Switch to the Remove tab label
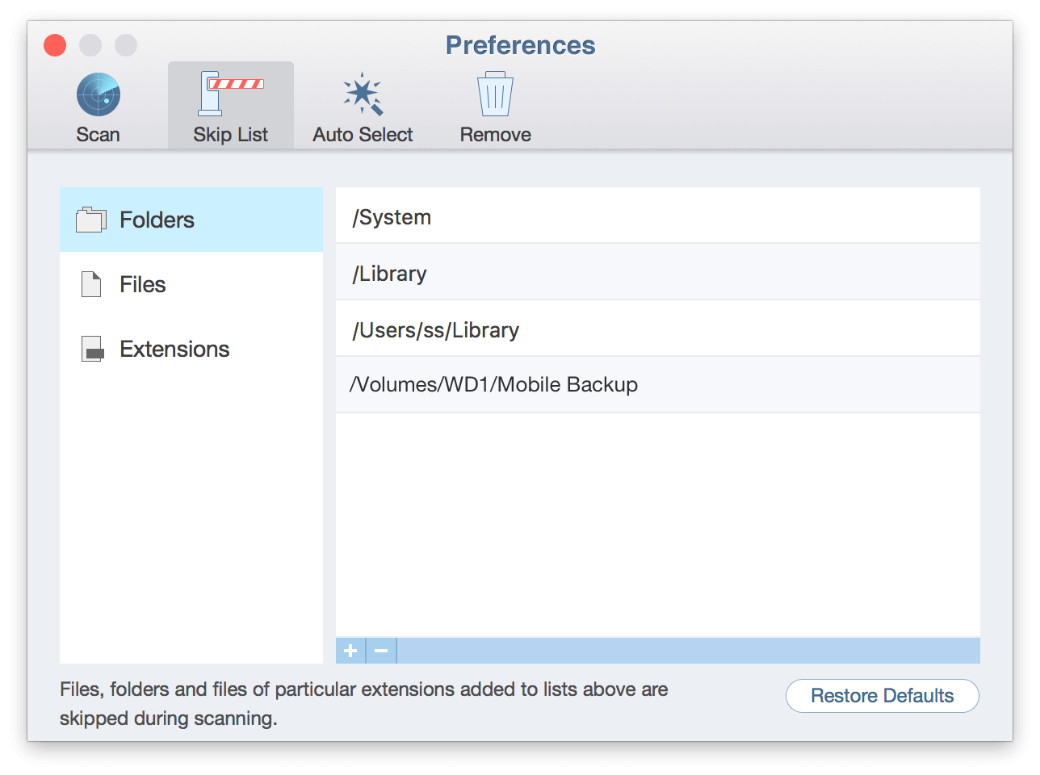1040x775 pixels. click(495, 135)
